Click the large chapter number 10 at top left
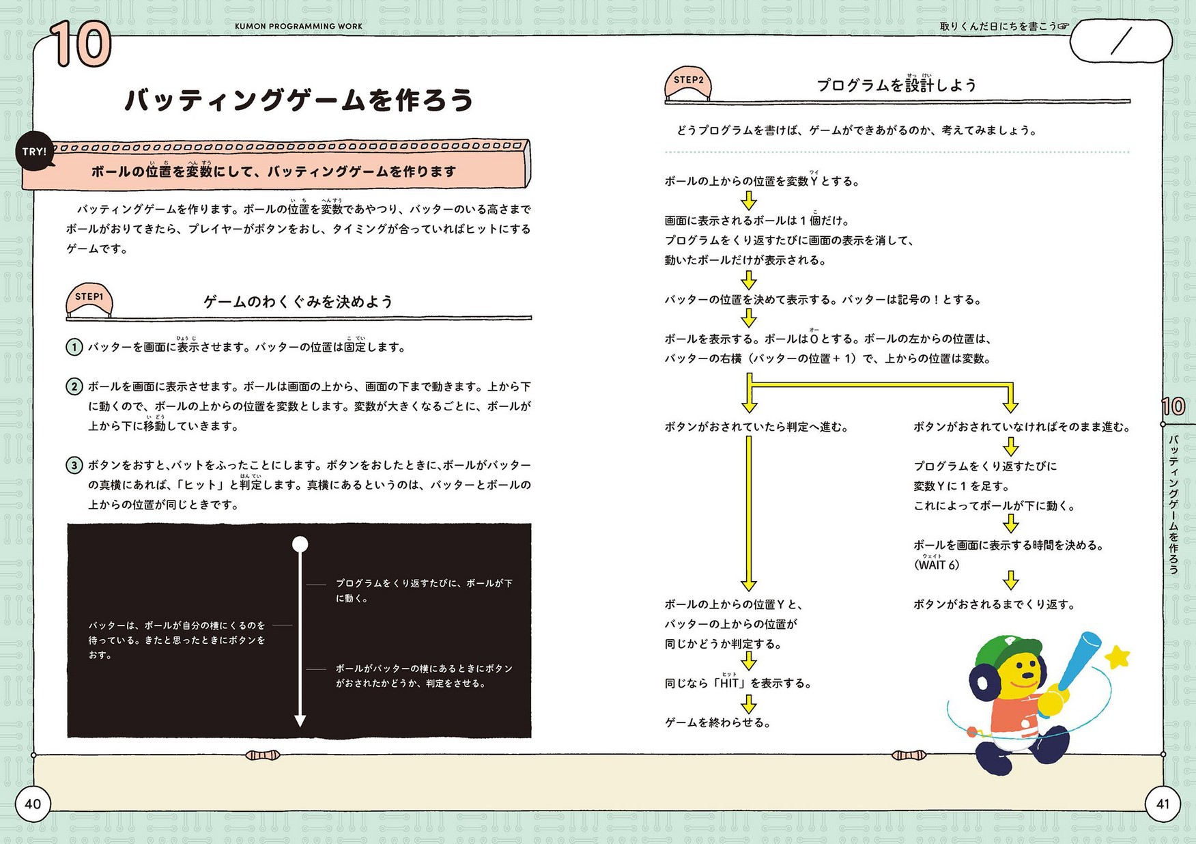The width and height of the screenshot is (1196, 844). [81, 44]
